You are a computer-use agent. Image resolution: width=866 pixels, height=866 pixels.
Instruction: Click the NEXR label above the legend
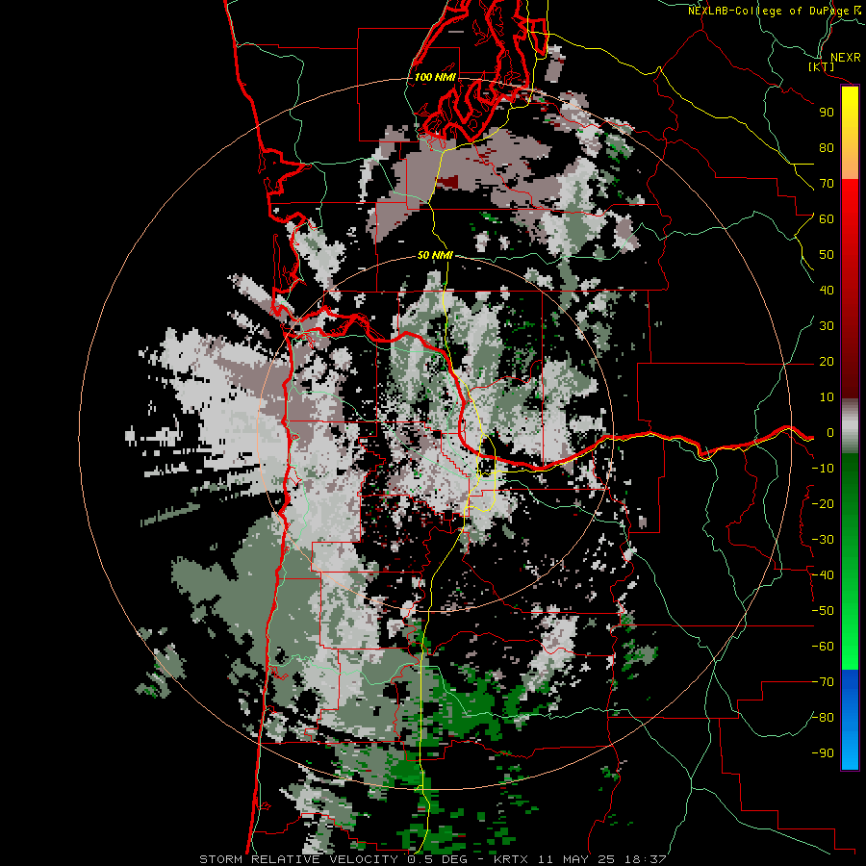tap(846, 58)
